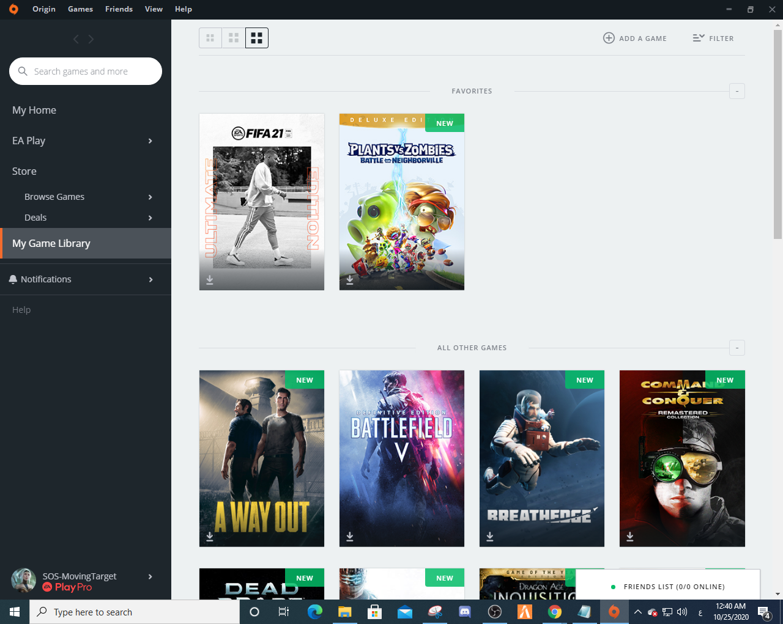
Task: Click the taskbar volume speaker icon
Action: pyautogui.click(x=682, y=612)
